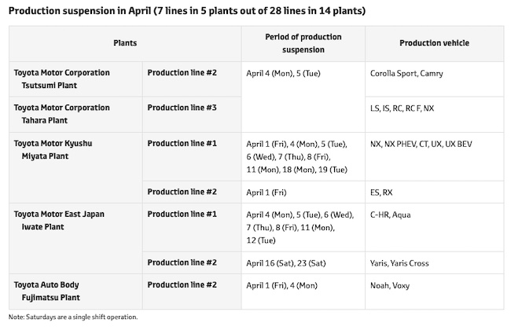Viewport: 511px width, 330px height.
Task: Click the "C-HR, Aqua" vehicle cell
Action: (390, 214)
